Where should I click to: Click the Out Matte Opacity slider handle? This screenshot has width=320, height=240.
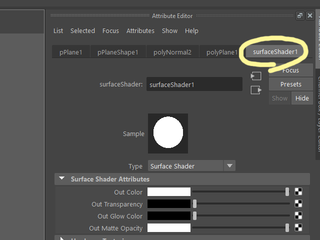pyautogui.click(x=287, y=228)
